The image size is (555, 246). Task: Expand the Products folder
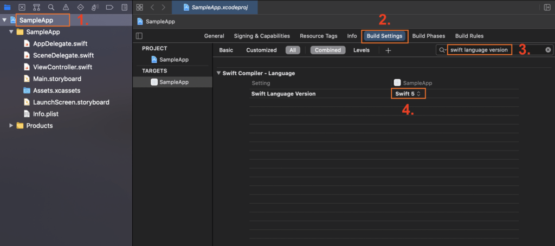pyautogui.click(x=11, y=126)
